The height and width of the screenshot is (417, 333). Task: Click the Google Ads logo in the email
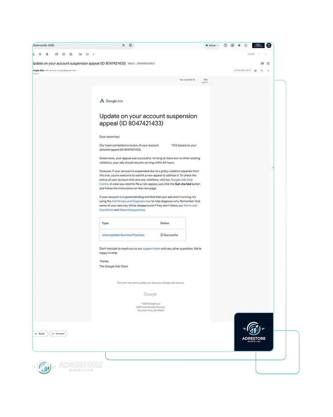coord(111,101)
